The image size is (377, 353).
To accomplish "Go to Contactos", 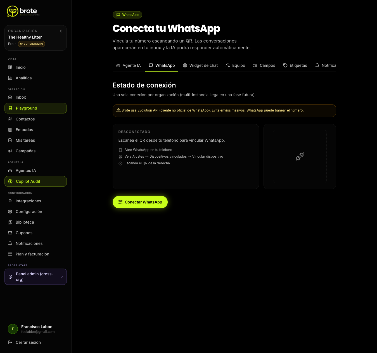I will (35, 119).
